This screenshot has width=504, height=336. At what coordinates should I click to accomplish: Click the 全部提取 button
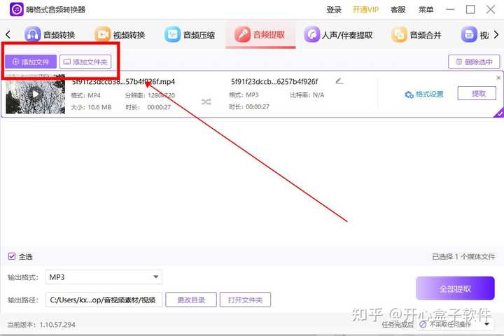click(455, 288)
